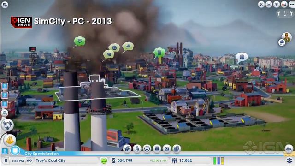Zoom out with the minus control
The image size is (295, 166).
coord(285,15)
